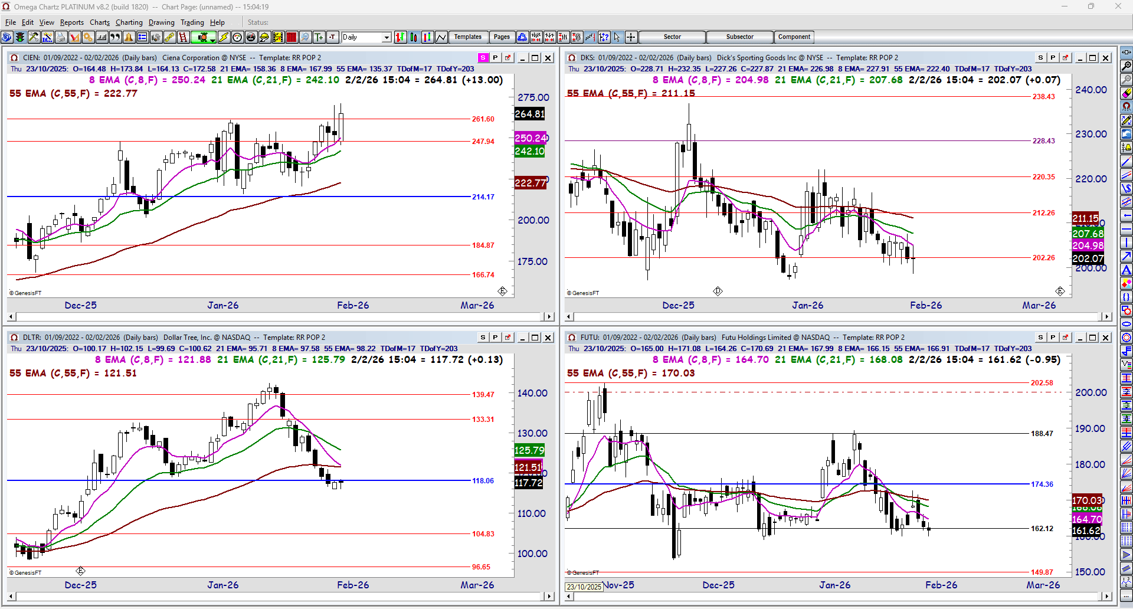Click the 23/10/2025 date marker on FUTU chart
Image resolution: width=1133 pixels, height=609 pixels.
(x=584, y=587)
